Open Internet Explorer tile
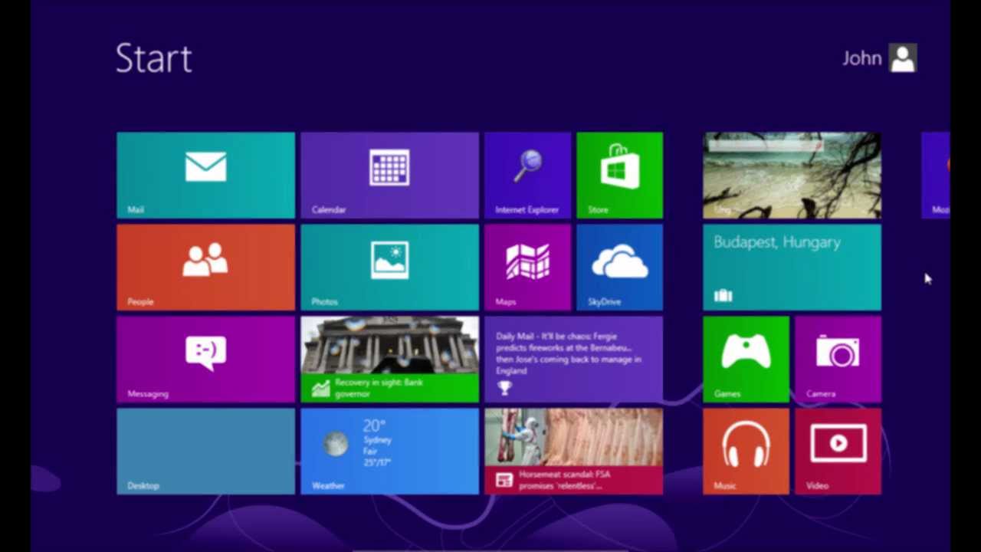The width and height of the screenshot is (981, 552). 527,175
